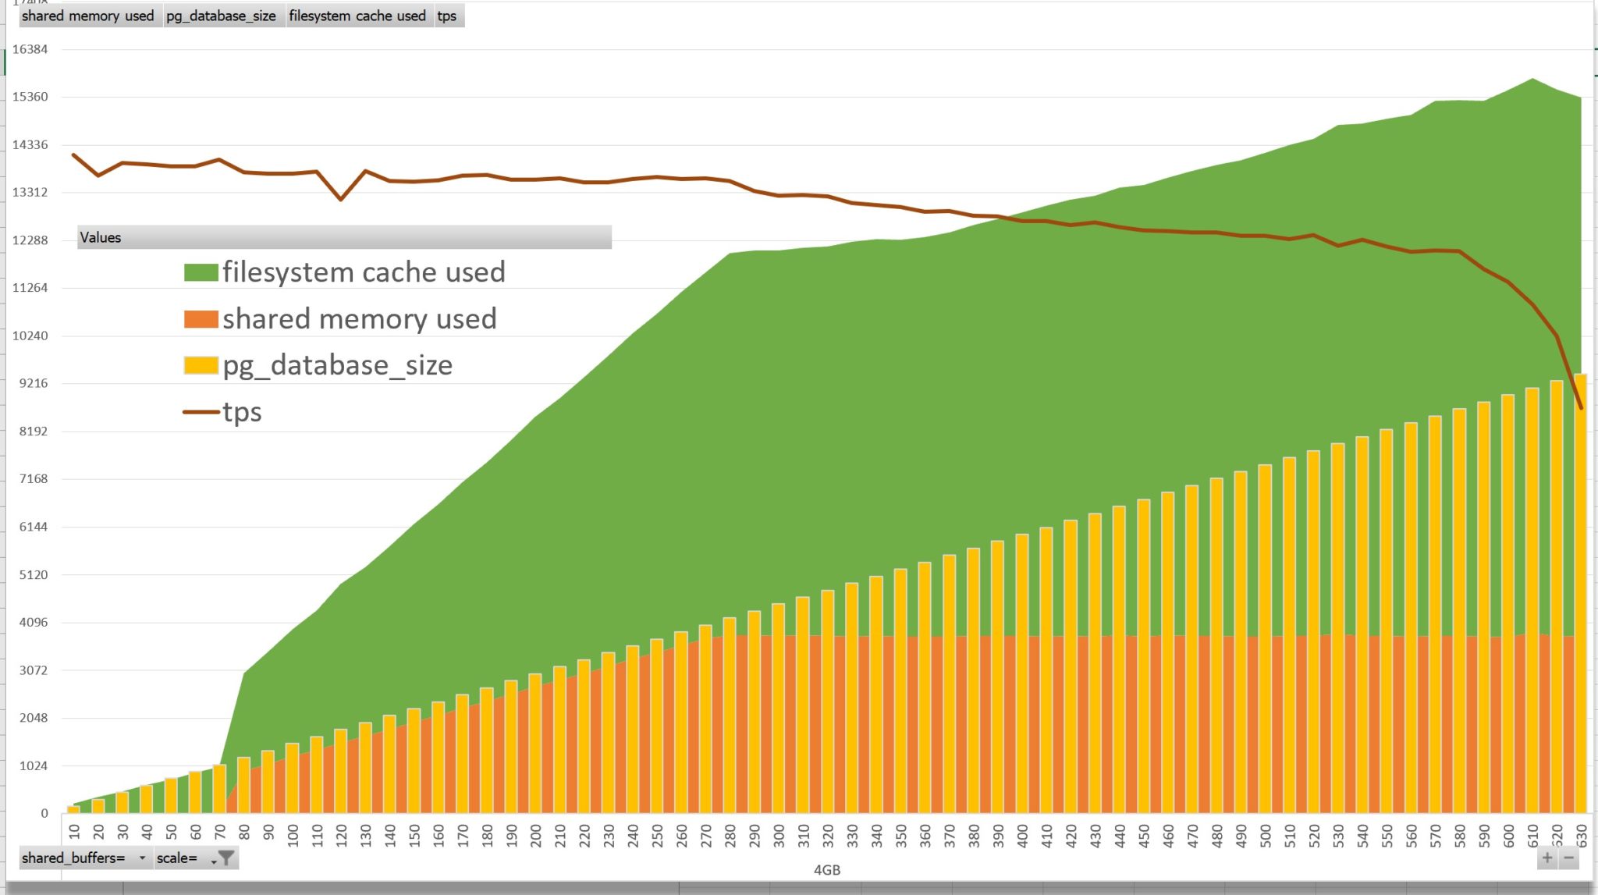This screenshot has height=895, width=1598.
Task: Click the tps field button
Action: click(x=449, y=16)
